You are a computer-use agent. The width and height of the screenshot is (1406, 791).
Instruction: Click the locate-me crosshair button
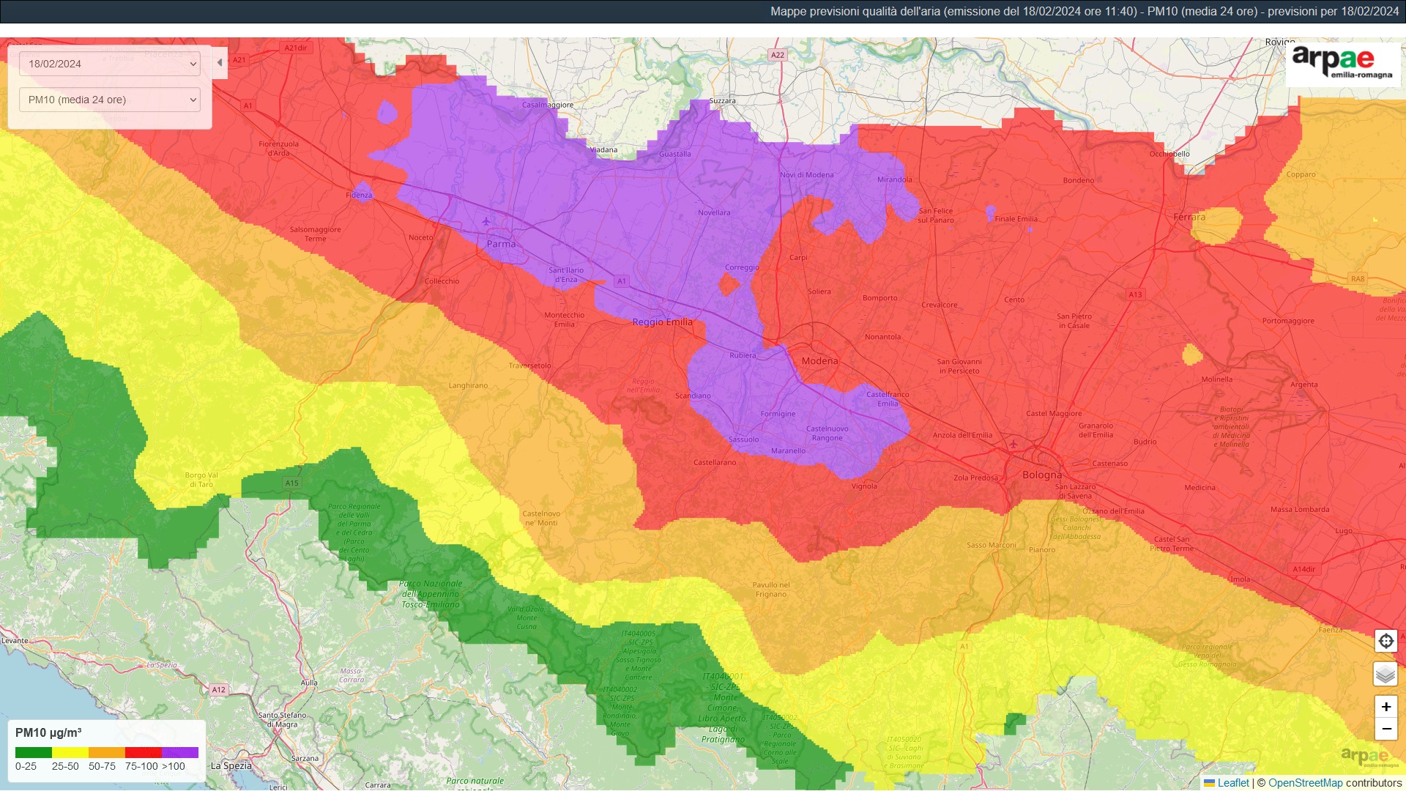point(1385,642)
